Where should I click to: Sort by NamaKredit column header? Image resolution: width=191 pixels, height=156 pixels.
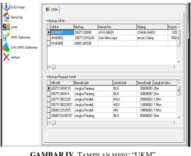tap(93, 83)
